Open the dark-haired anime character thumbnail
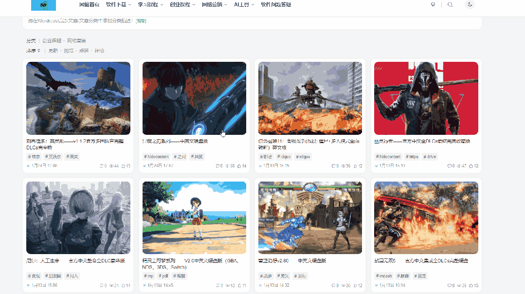This screenshot has height=294, width=525. (194, 98)
